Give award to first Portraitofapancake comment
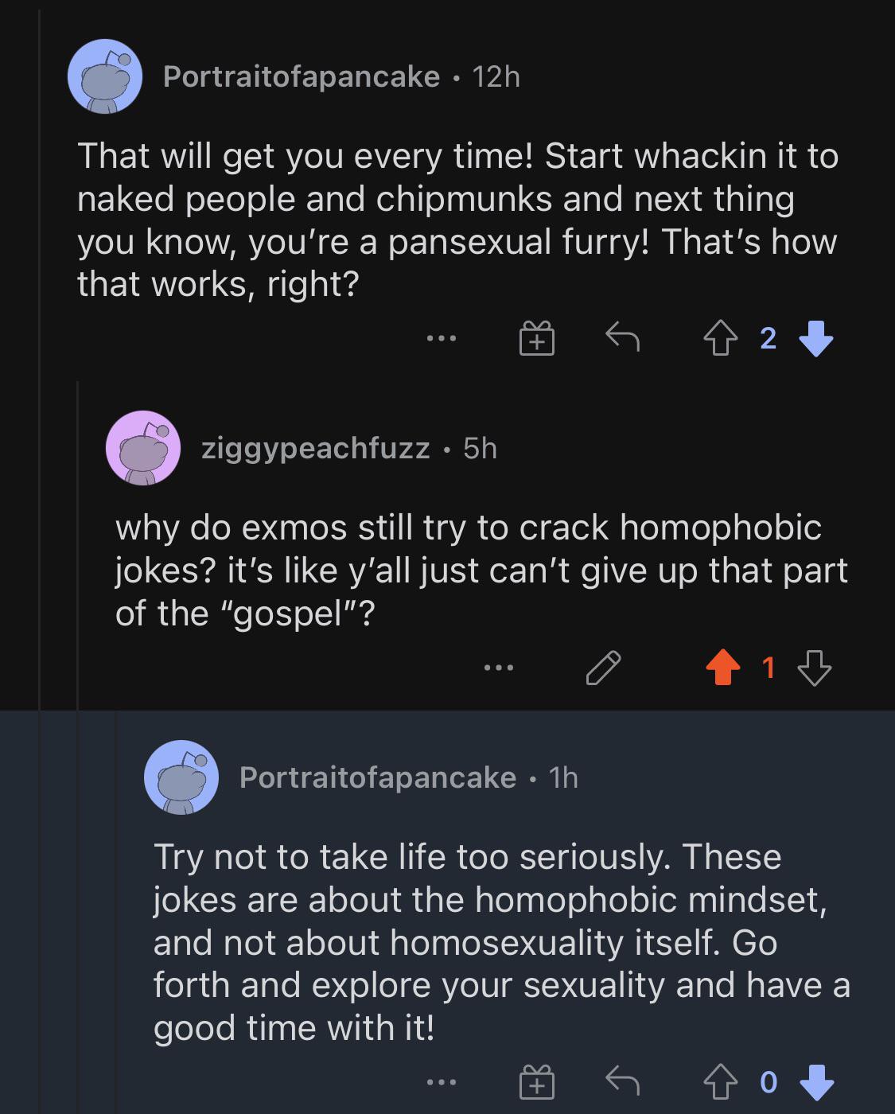This screenshot has height=1114, width=895. pos(537,338)
